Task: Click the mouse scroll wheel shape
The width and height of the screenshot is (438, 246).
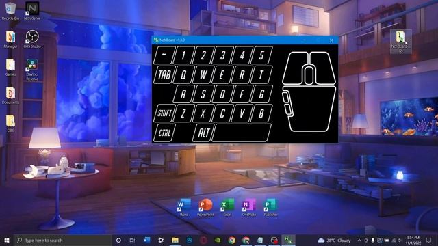Action: tap(309, 74)
